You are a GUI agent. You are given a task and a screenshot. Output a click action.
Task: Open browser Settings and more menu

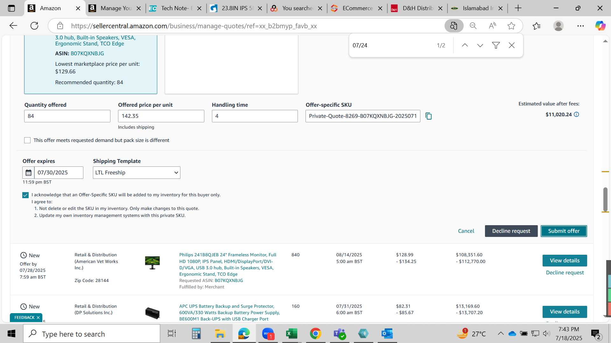580,26
